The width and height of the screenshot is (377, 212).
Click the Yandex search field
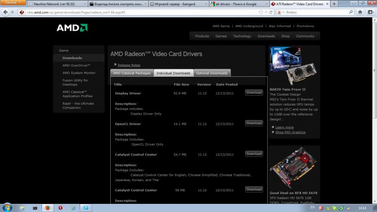316,12
